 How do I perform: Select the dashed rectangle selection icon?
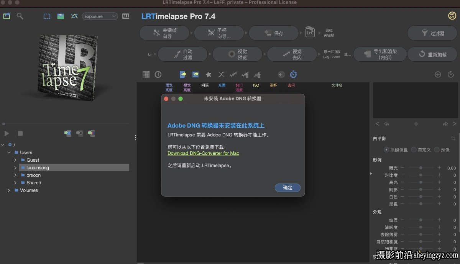(47, 16)
